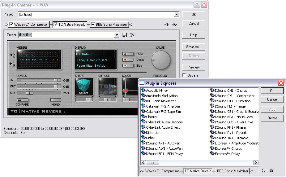Click OK in the Plug-In Explorer
This screenshot has height=177, width=286.
pyautogui.click(x=272, y=91)
